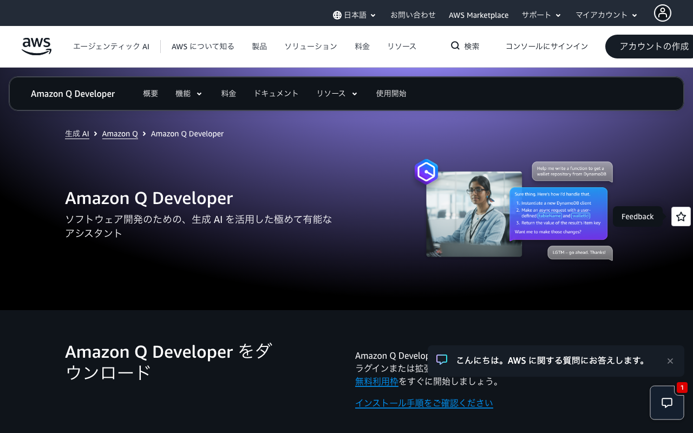The height and width of the screenshot is (433, 693).
Task: Select 使用開始 tab
Action: click(x=391, y=94)
